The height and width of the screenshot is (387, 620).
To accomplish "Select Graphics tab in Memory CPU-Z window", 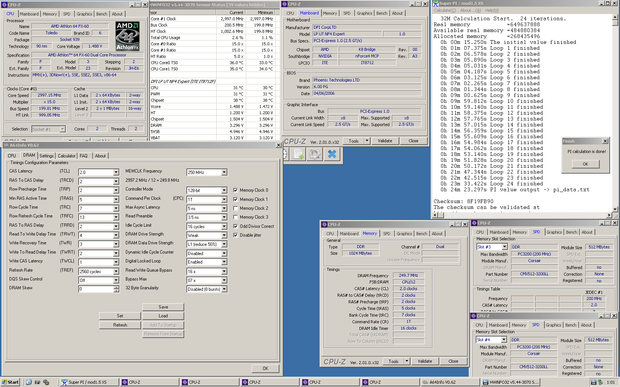I will point(404,234).
